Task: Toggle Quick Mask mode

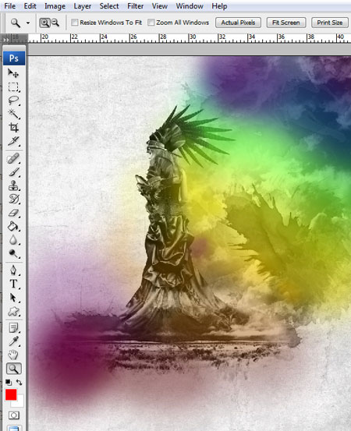Action: coord(13,415)
